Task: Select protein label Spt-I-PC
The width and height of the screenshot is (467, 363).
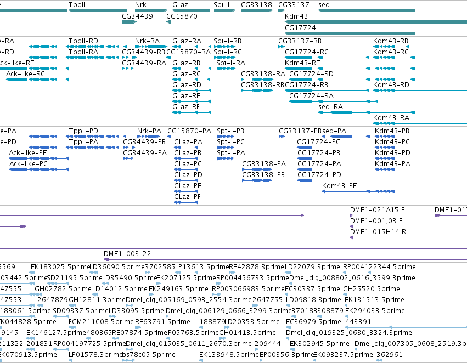Action: (x=230, y=142)
